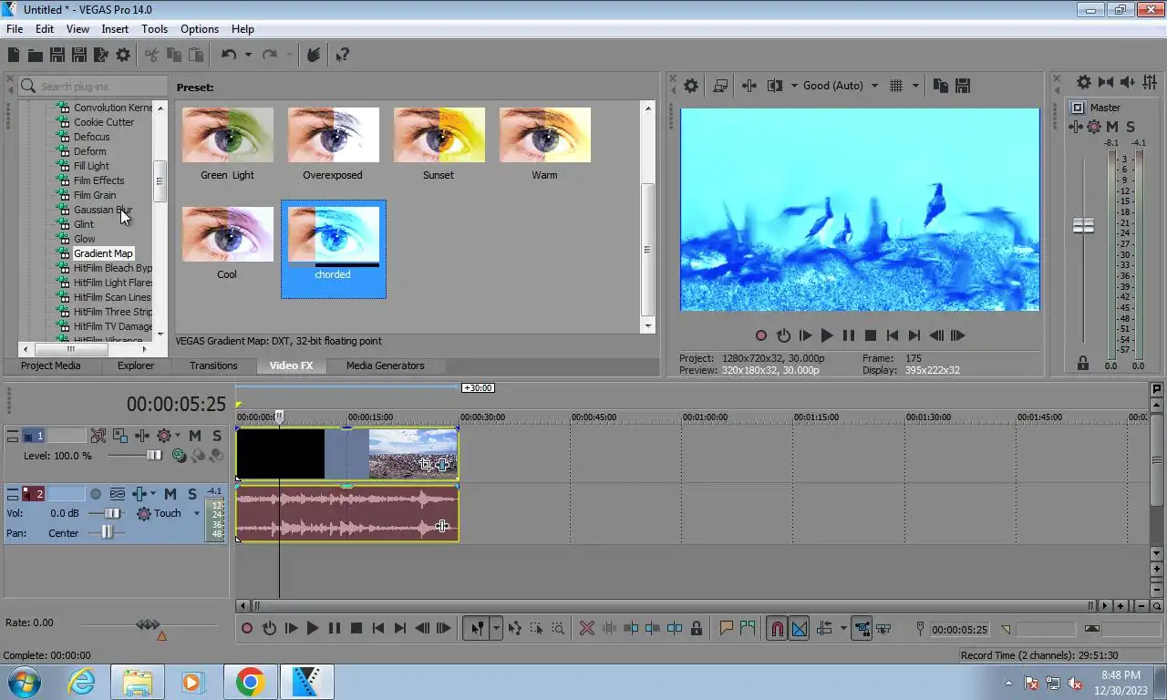
Task: Mute the Master bus
Action: 1112,127
